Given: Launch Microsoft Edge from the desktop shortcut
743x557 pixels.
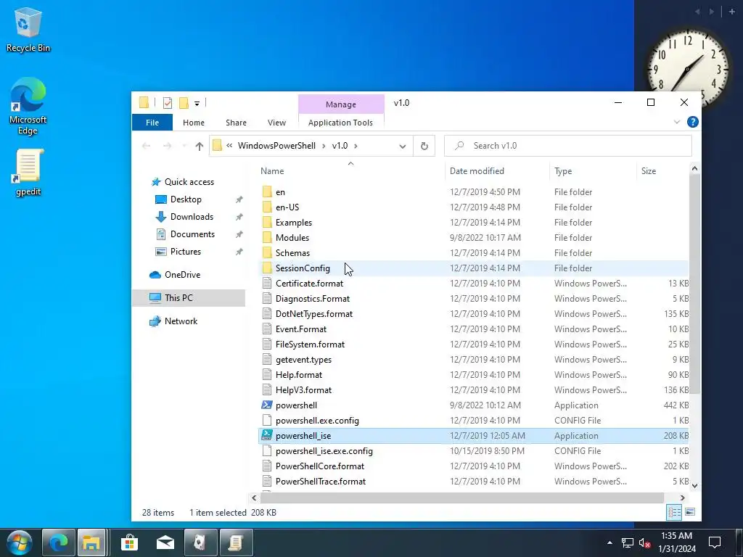Looking at the screenshot, I should [x=28, y=106].
